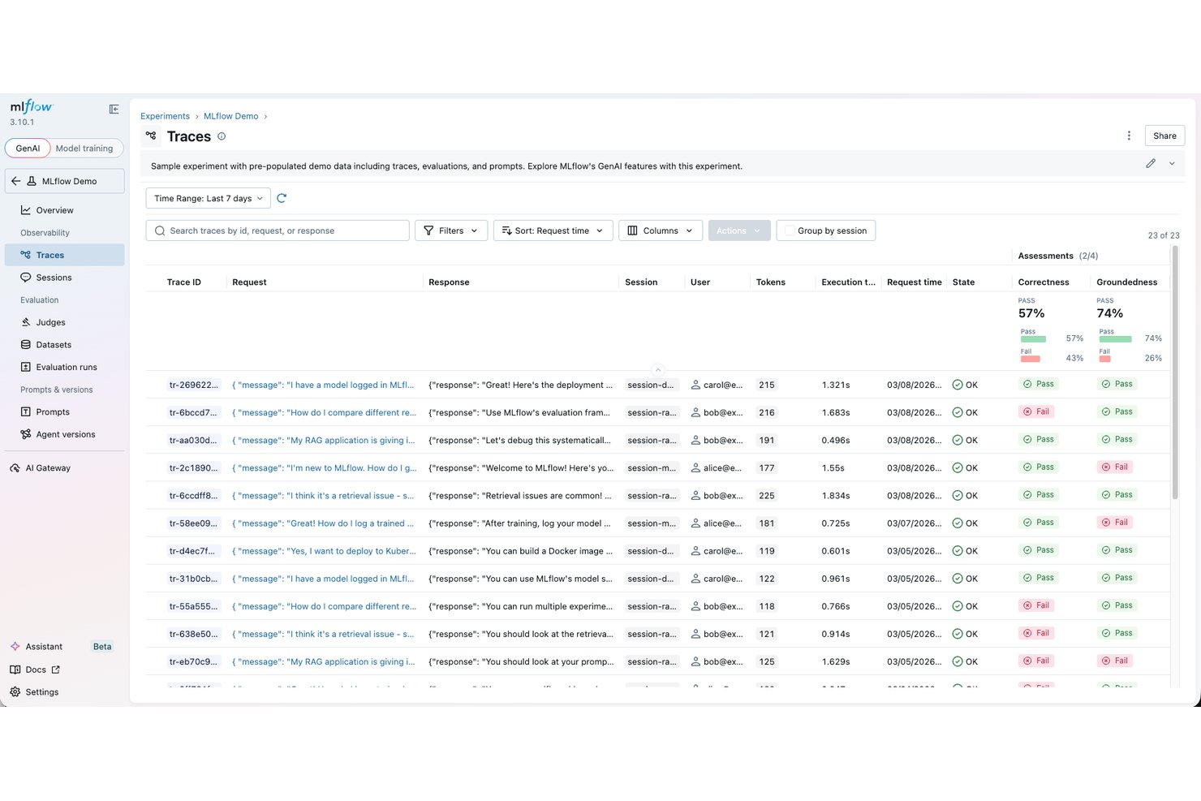Expand the description chevron beside pencil
Viewport: 1201px width, 801px height.
1172,163
